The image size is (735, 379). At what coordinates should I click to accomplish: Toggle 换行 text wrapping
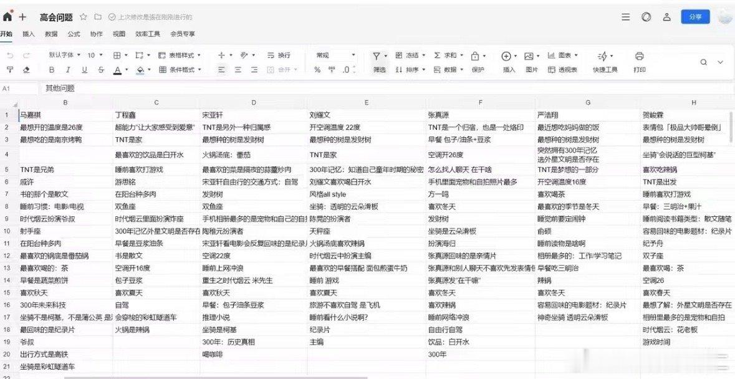click(x=279, y=55)
